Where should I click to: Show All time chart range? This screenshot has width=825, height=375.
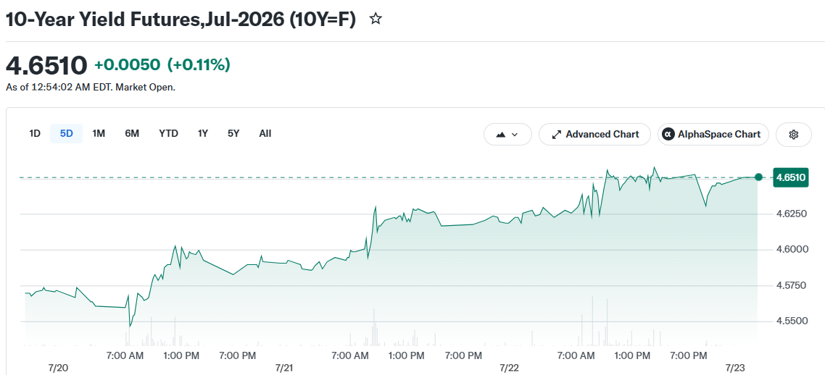click(x=265, y=133)
